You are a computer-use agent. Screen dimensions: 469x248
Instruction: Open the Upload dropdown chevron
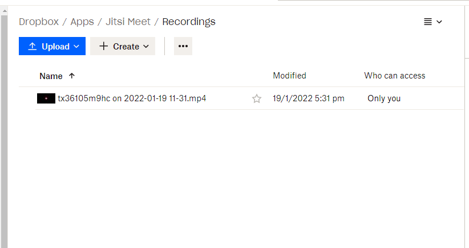coord(76,47)
